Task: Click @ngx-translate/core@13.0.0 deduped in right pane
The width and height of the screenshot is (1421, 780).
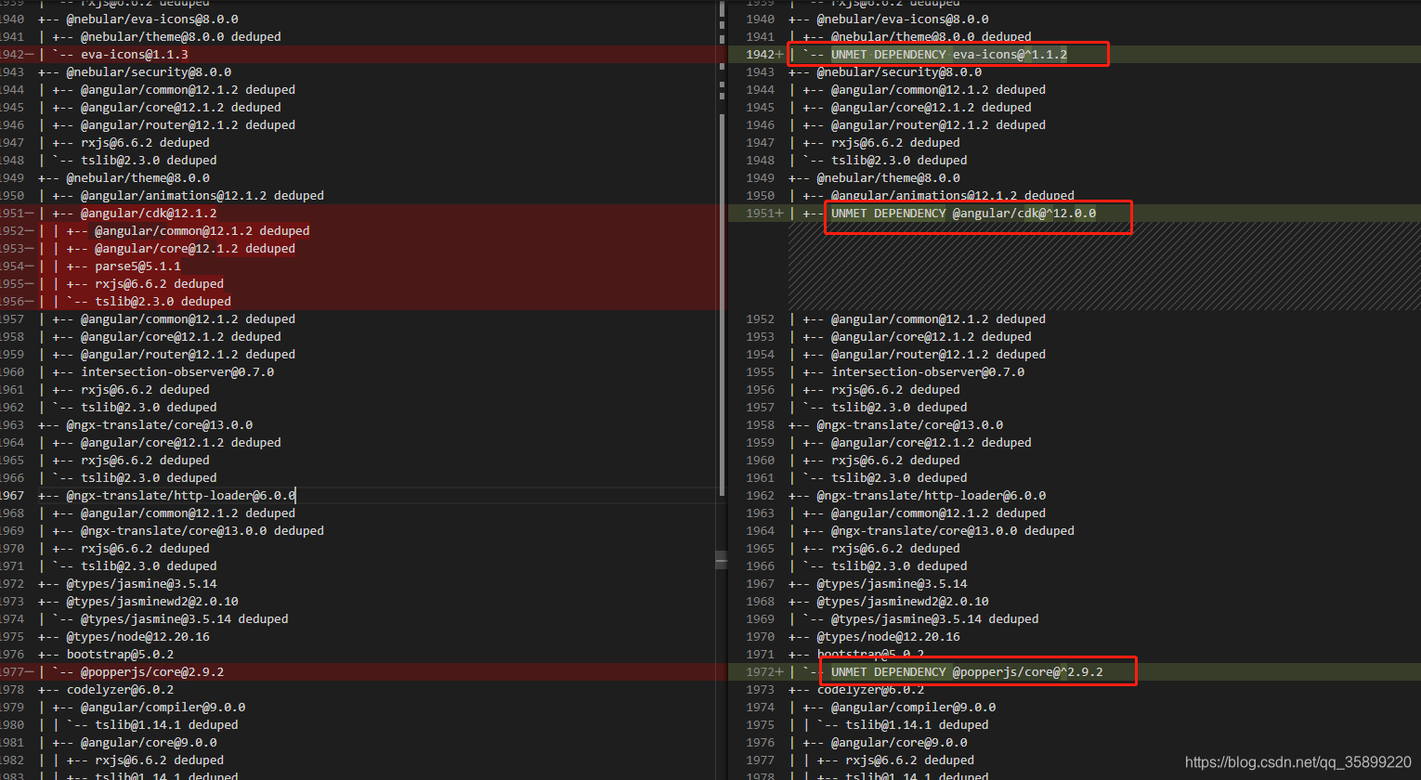Action: pyautogui.click(x=953, y=531)
